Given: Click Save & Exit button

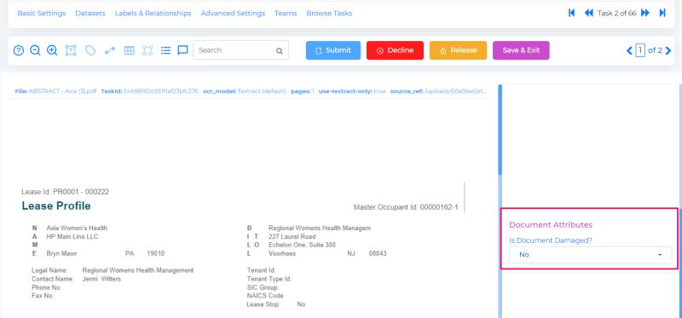Looking at the screenshot, I should tap(521, 50).
